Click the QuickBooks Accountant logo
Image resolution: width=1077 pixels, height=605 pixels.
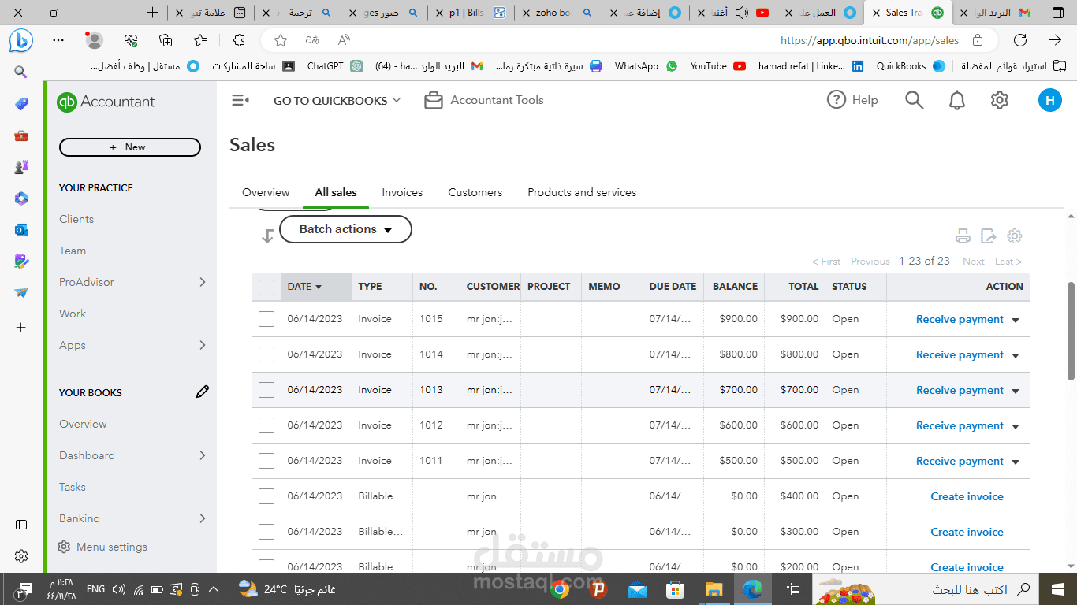(x=106, y=102)
